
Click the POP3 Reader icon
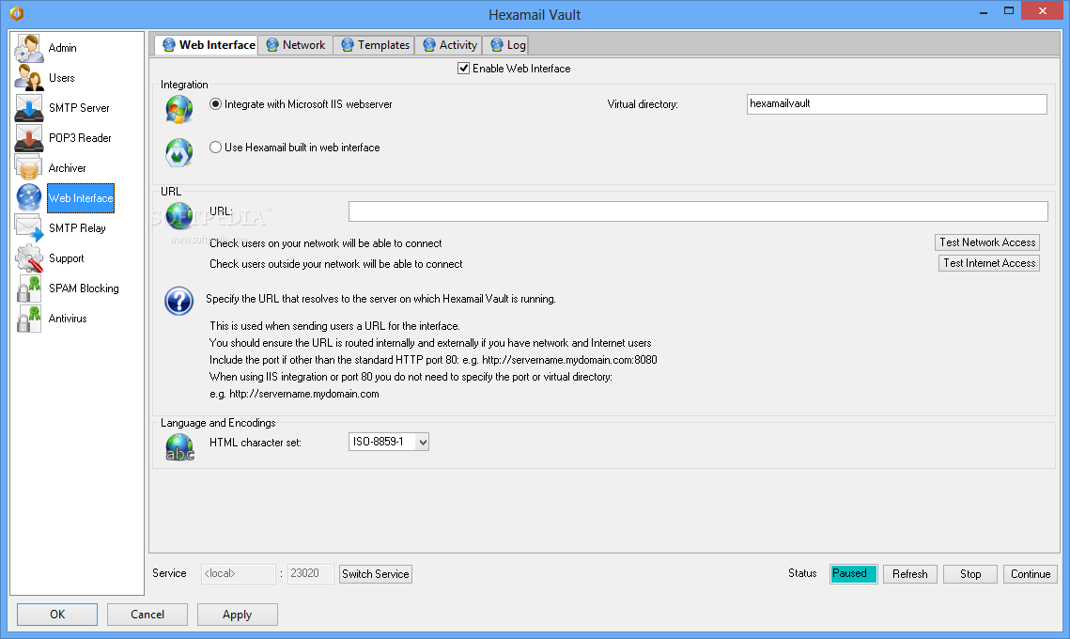tap(29, 138)
